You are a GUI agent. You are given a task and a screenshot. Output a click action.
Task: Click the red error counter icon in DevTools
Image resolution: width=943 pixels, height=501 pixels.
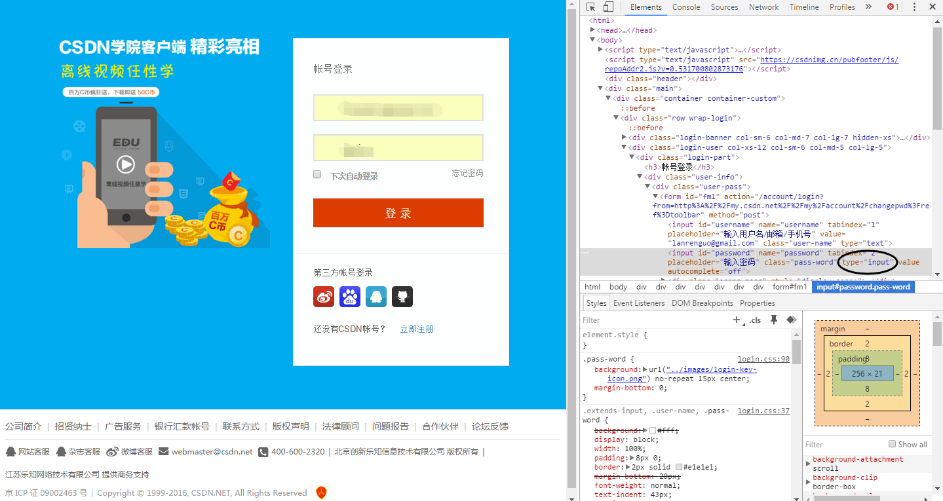[893, 7]
